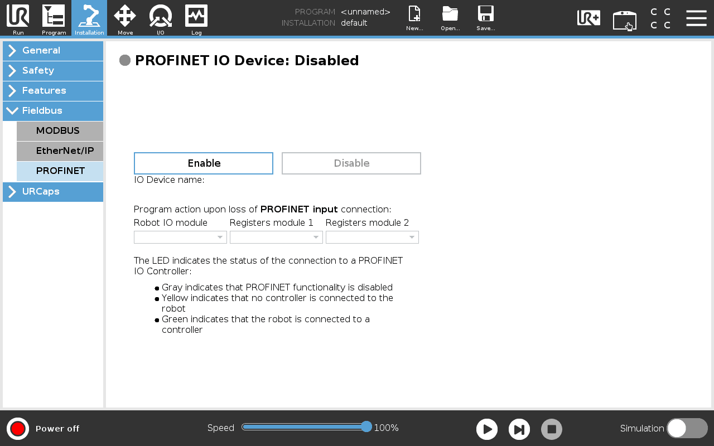Click the Stop program button

[x=552, y=429]
